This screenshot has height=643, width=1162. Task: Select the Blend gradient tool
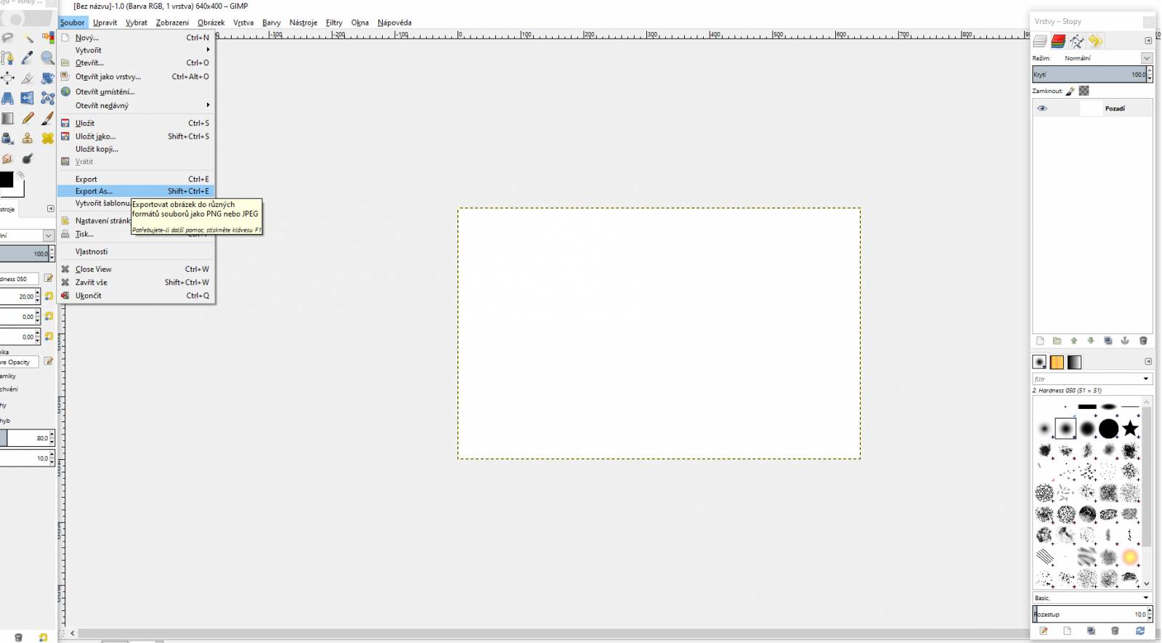[x=7, y=118]
